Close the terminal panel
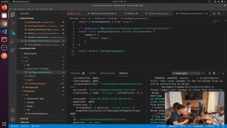227x128 pixels. [223, 73]
